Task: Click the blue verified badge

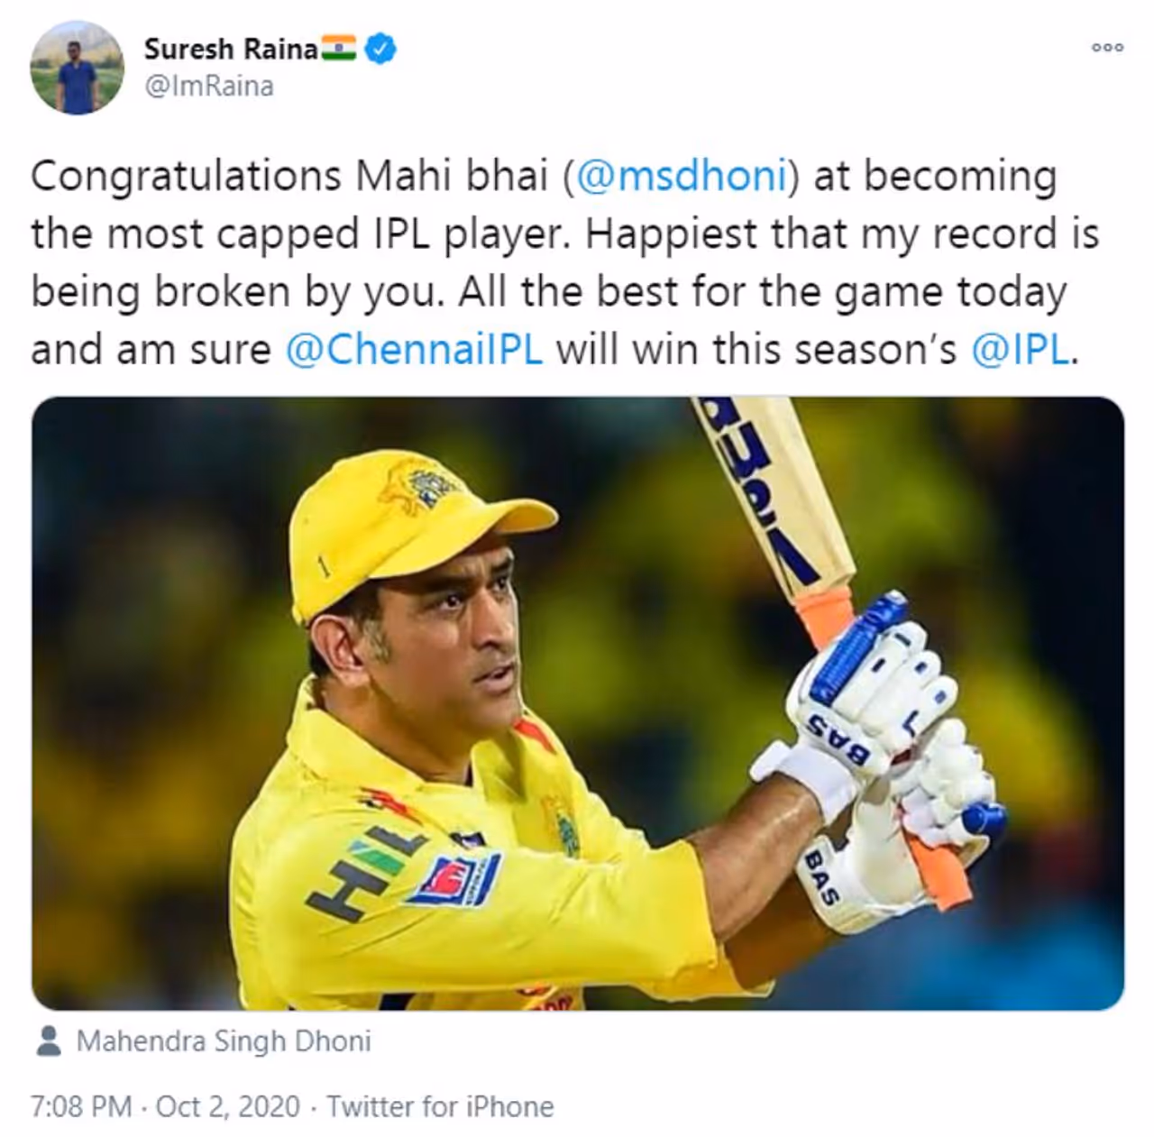Action: click(381, 48)
